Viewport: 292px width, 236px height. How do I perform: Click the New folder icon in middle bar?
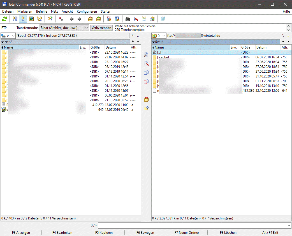point(146,108)
